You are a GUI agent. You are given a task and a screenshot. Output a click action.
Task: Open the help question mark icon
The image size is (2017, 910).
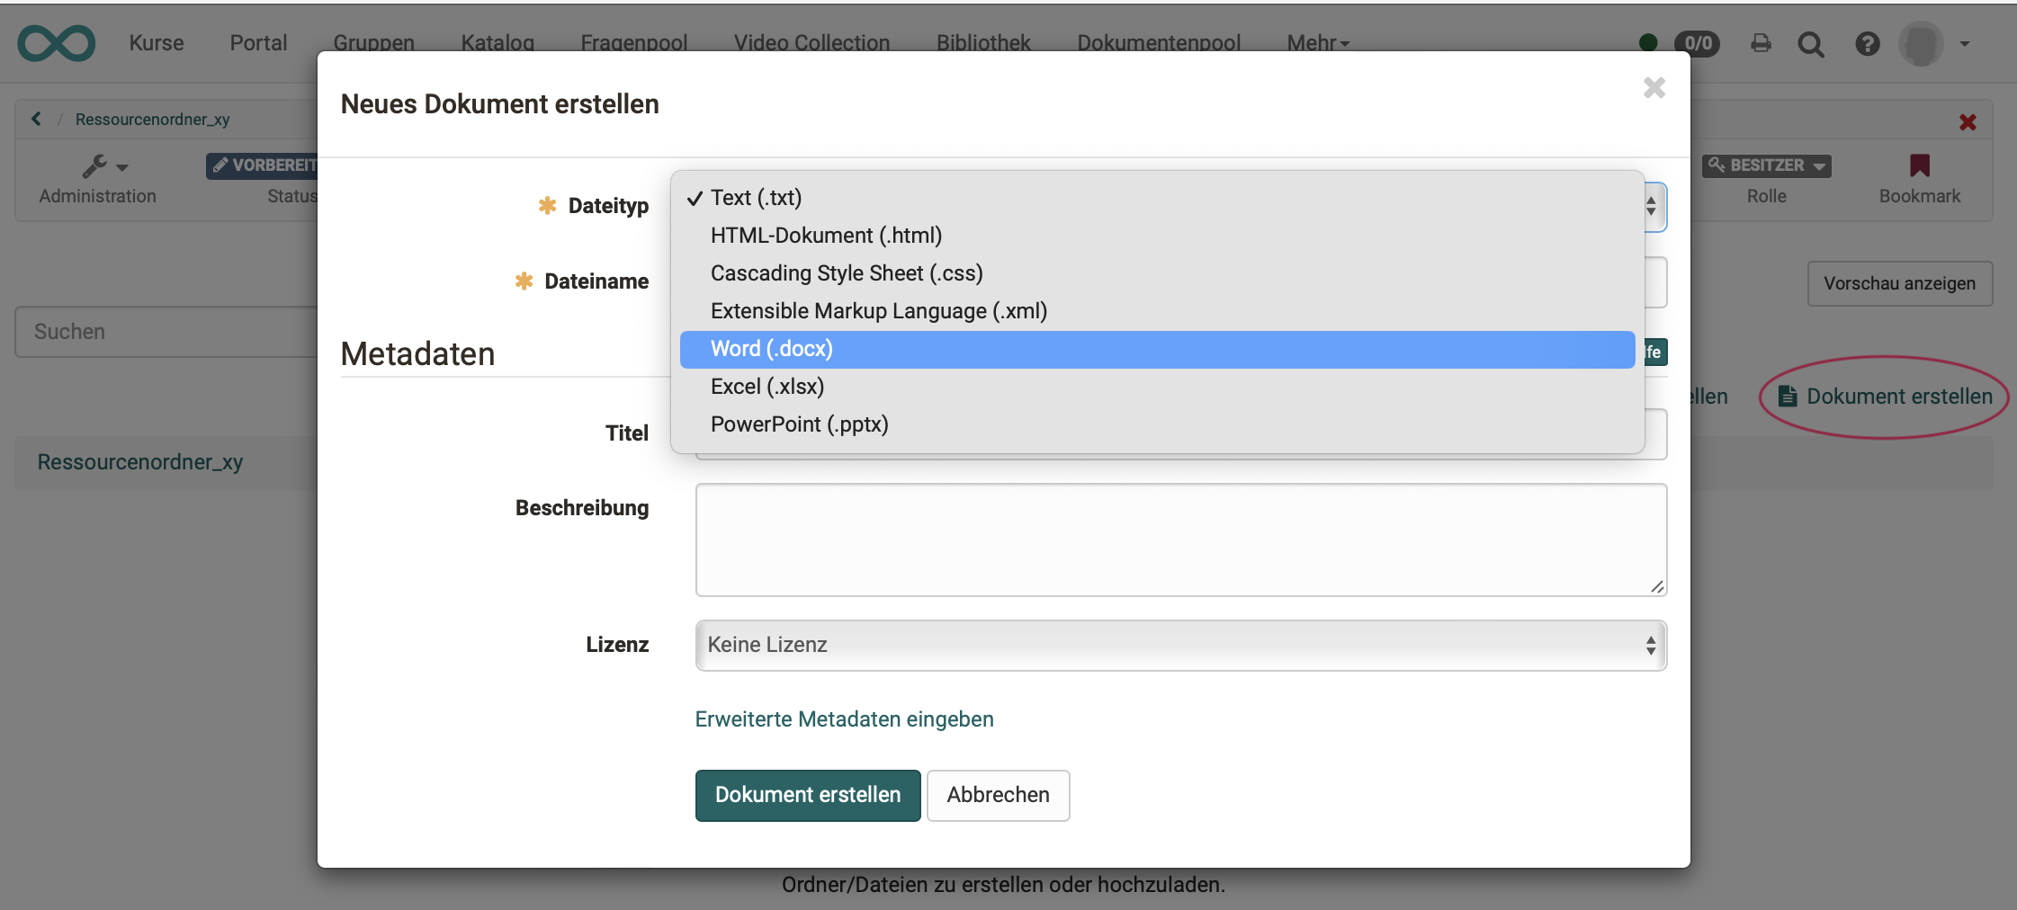tap(1867, 44)
